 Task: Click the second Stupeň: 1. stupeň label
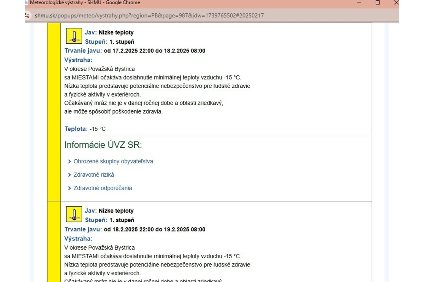[110, 220]
